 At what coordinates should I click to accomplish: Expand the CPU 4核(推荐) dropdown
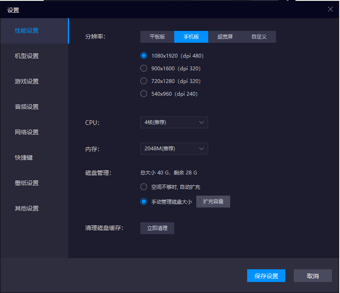click(x=174, y=122)
